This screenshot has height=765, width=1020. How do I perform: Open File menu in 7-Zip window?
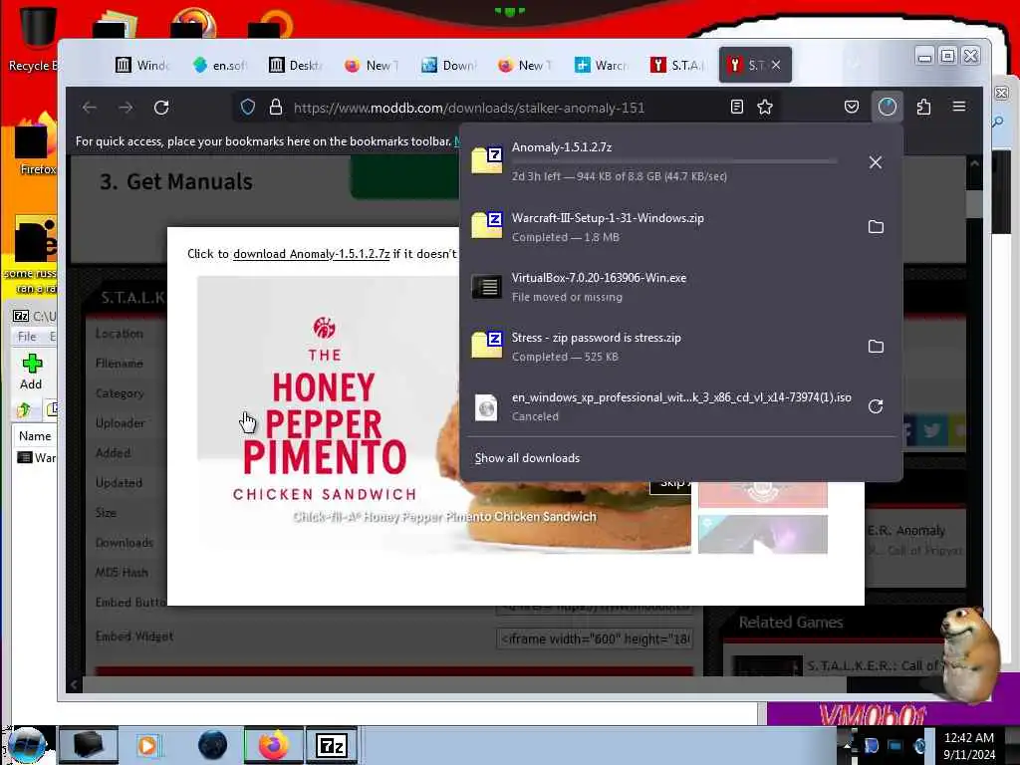pos(27,337)
